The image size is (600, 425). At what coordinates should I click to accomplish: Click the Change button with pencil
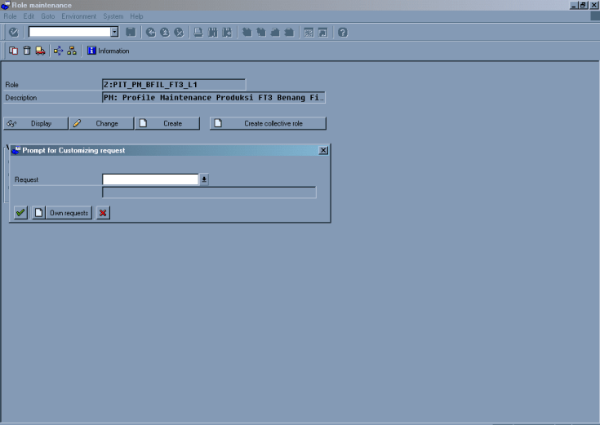[x=100, y=123]
